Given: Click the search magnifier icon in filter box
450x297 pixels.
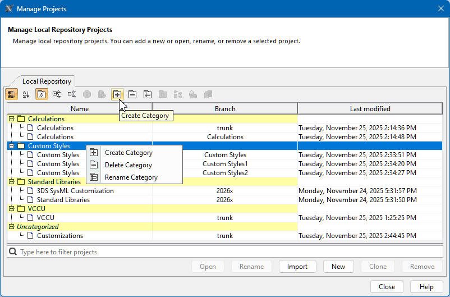Looking at the screenshot, I should (13, 252).
